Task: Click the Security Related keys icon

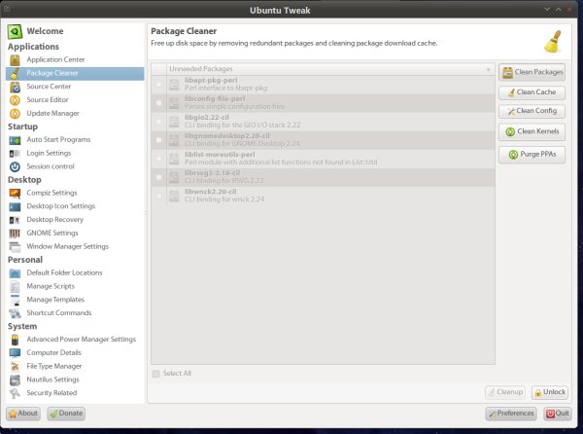Action: point(15,393)
